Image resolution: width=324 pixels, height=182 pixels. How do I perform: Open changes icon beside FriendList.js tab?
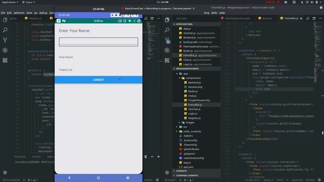tap(307, 18)
